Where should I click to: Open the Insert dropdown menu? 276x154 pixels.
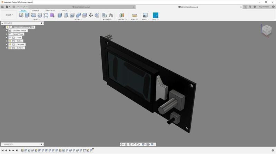coord(145,19)
